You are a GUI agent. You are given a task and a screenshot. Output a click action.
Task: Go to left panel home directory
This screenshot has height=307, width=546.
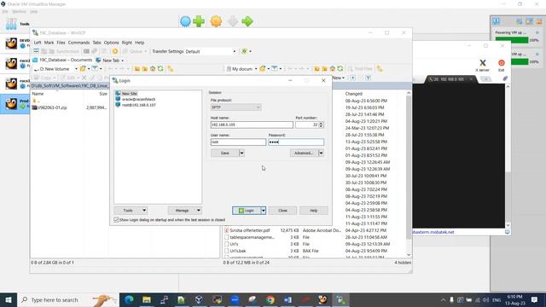(x=153, y=69)
